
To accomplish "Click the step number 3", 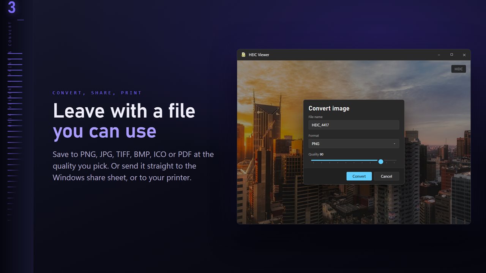I will click(12, 8).
